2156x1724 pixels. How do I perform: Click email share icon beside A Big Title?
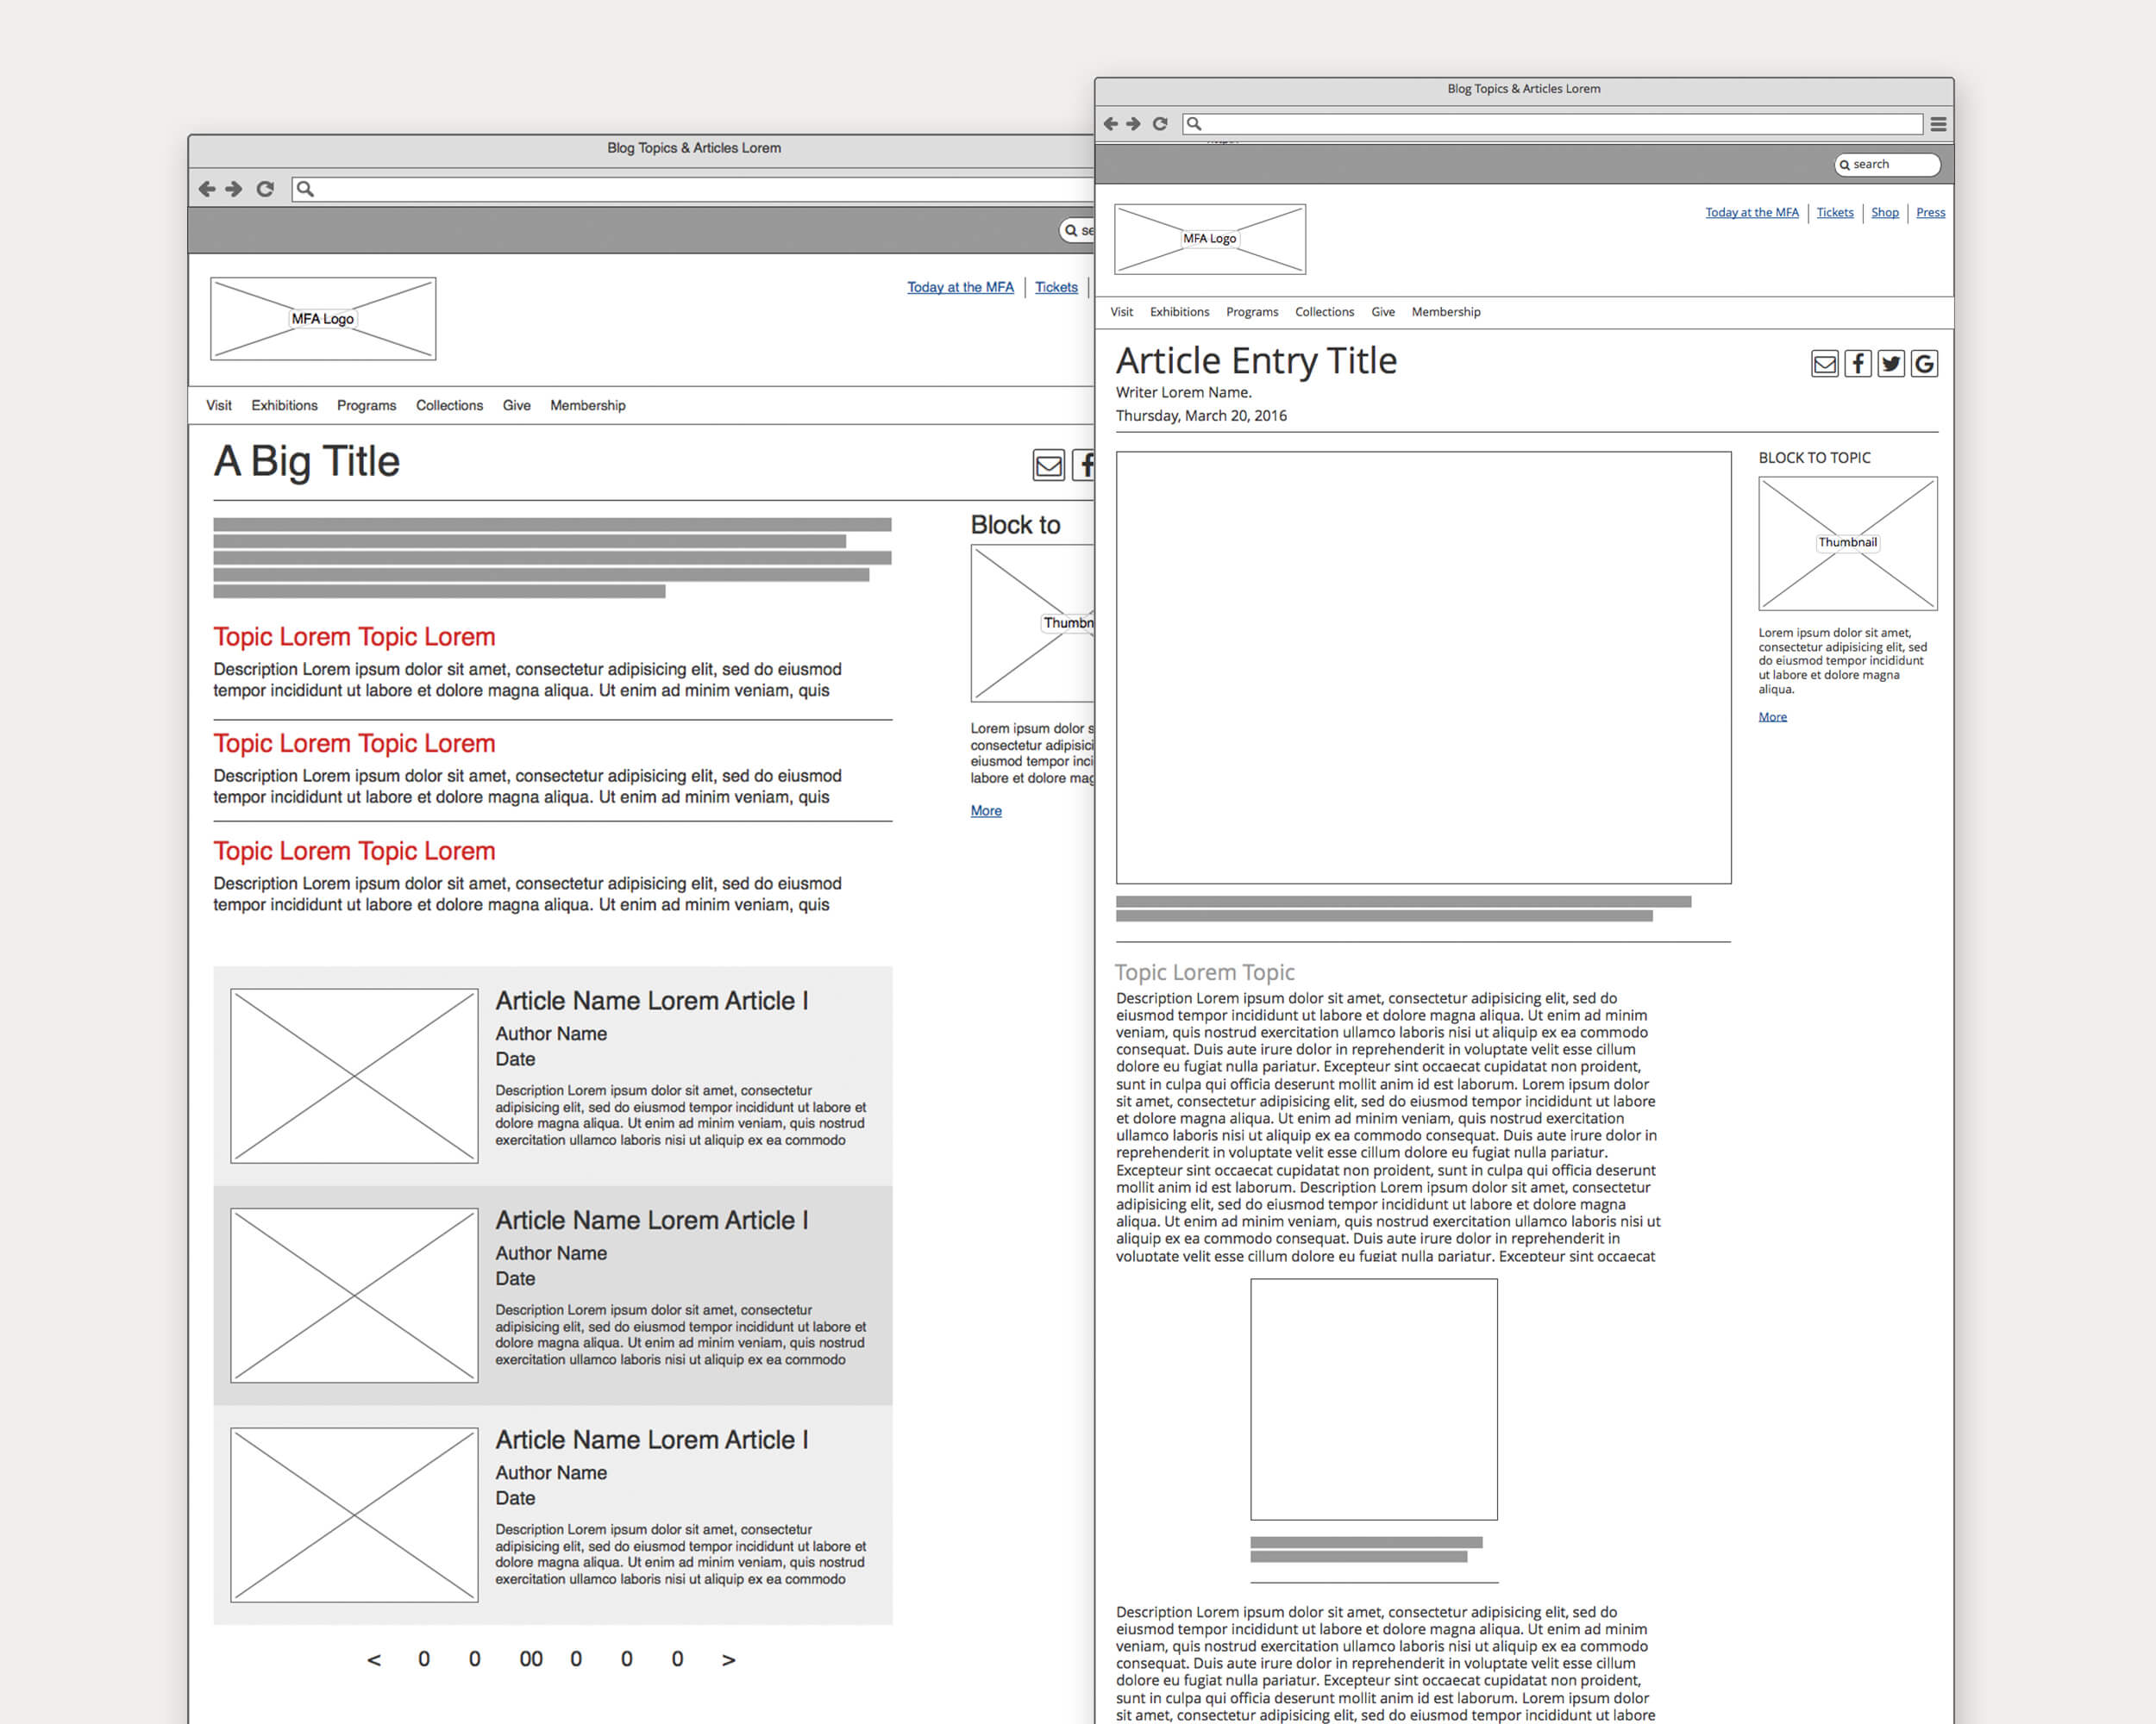point(1049,465)
